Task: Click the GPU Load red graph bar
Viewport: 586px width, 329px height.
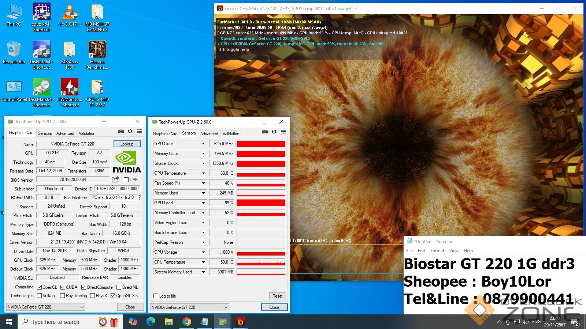Action: (x=261, y=203)
